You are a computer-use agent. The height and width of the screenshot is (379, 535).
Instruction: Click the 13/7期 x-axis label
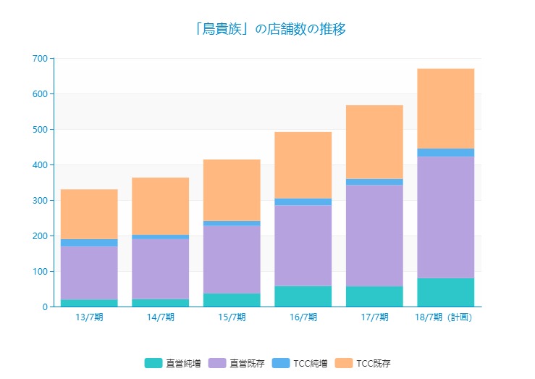[x=89, y=317]
